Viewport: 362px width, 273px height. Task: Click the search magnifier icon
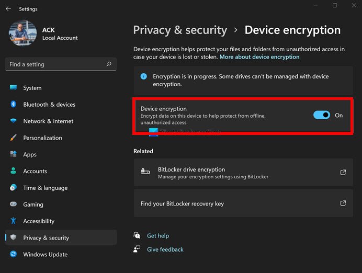pyautogui.click(x=109, y=64)
